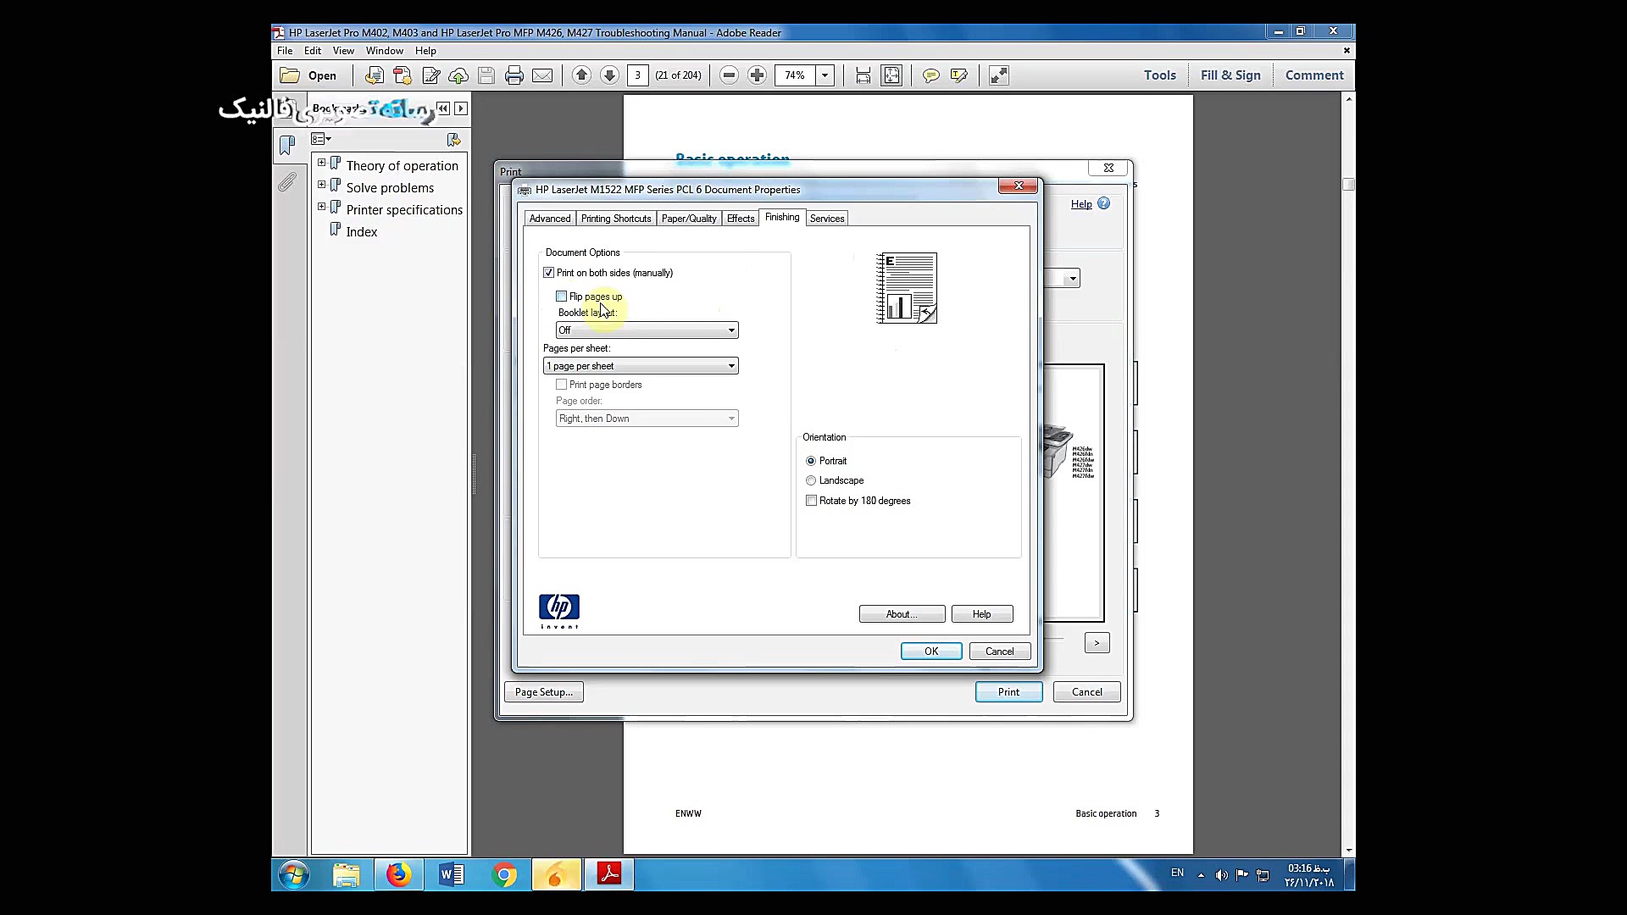This screenshot has height=915, width=1627.
Task: Open the Pages per sheet dropdown
Action: coord(641,366)
